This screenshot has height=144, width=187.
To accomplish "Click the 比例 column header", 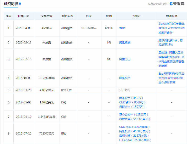I will 109,16.
